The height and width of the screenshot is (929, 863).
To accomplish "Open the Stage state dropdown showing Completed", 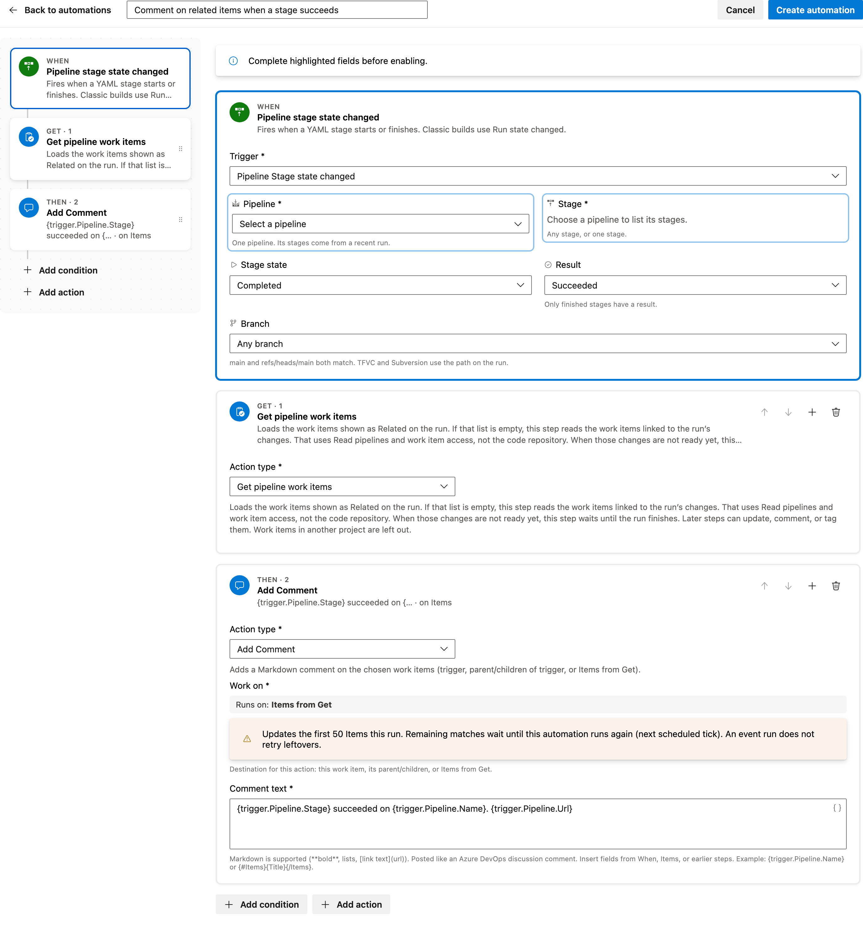I will (380, 285).
